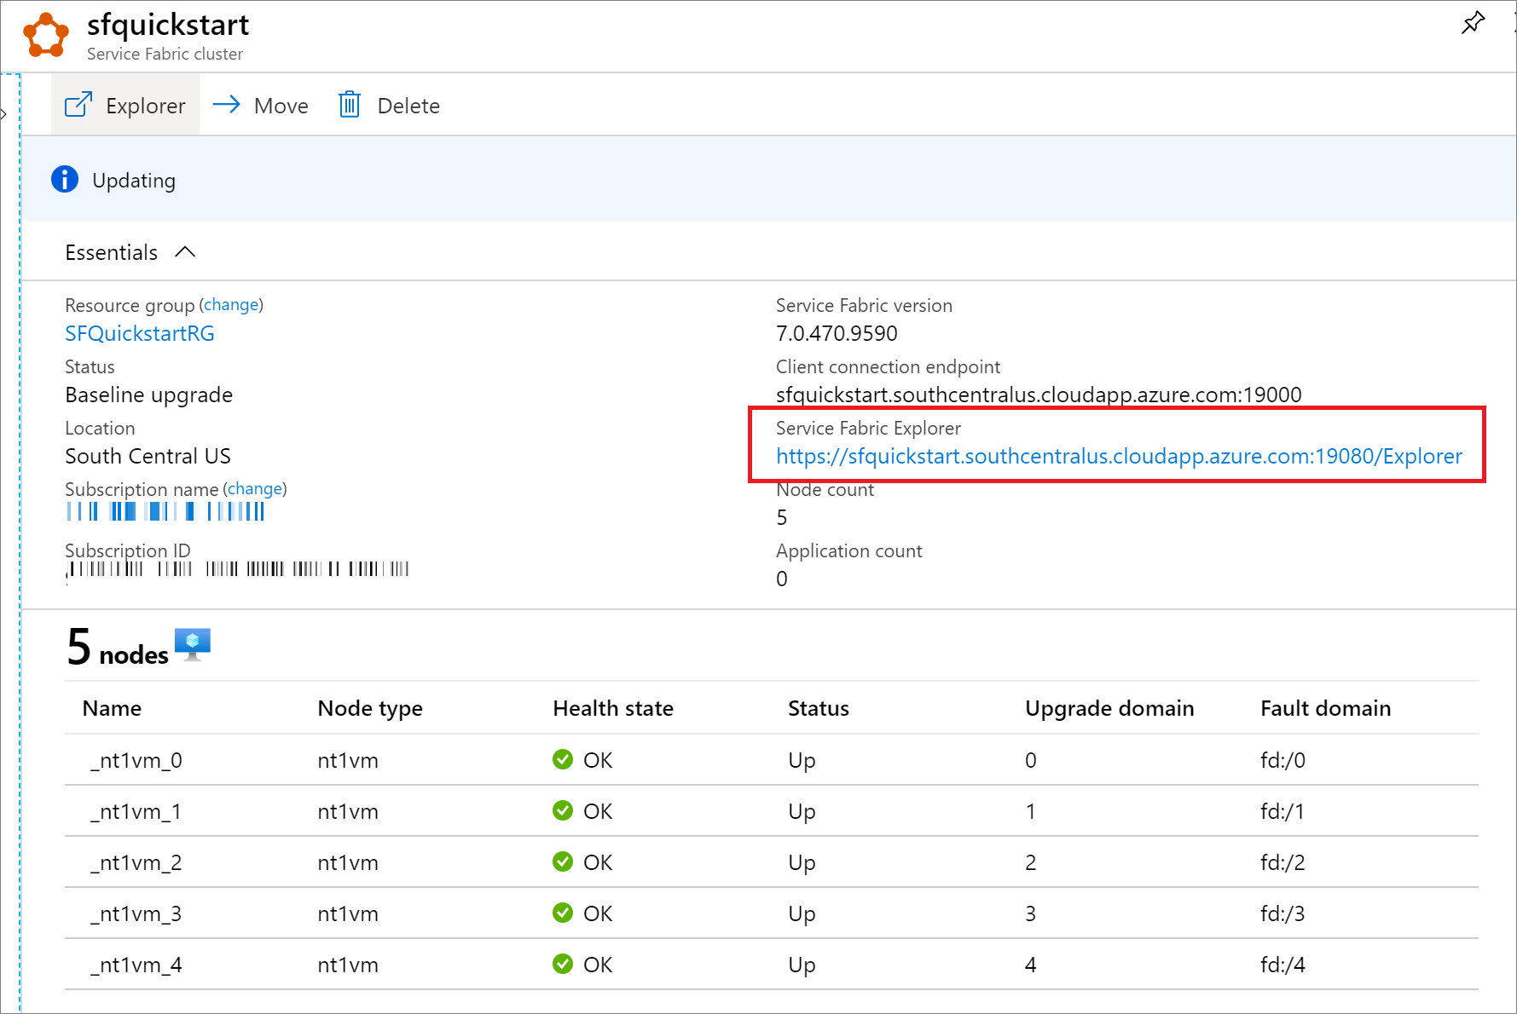Open the SFQuickstartRG resource group link
This screenshot has height=1014, width=1517.
pos(139,333)
